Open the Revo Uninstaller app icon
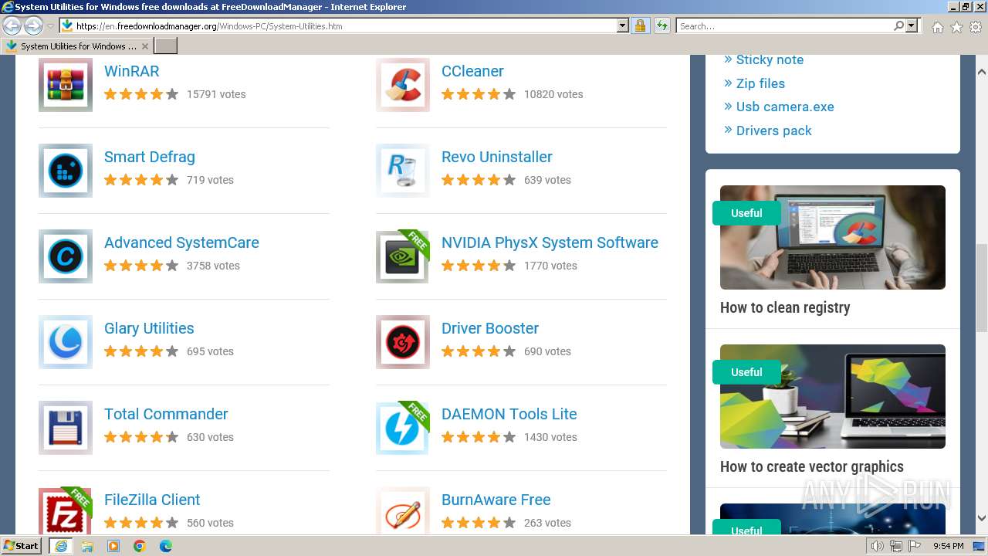The height and width of the screenshot is (556, 988). (x=403, y=171)
